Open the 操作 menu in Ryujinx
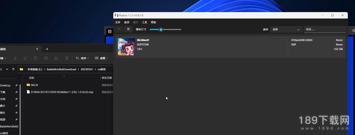Screen dimensions: 355x135 136,22
